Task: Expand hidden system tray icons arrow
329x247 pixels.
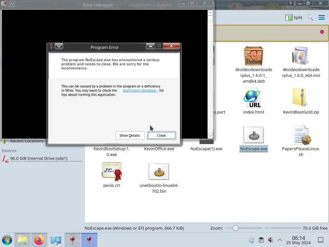Action: tap(280, 240)
